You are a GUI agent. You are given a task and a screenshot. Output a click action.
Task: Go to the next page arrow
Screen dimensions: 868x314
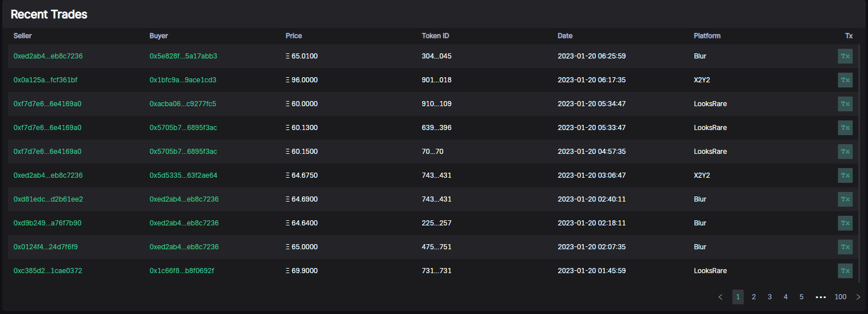pos(858,297)
